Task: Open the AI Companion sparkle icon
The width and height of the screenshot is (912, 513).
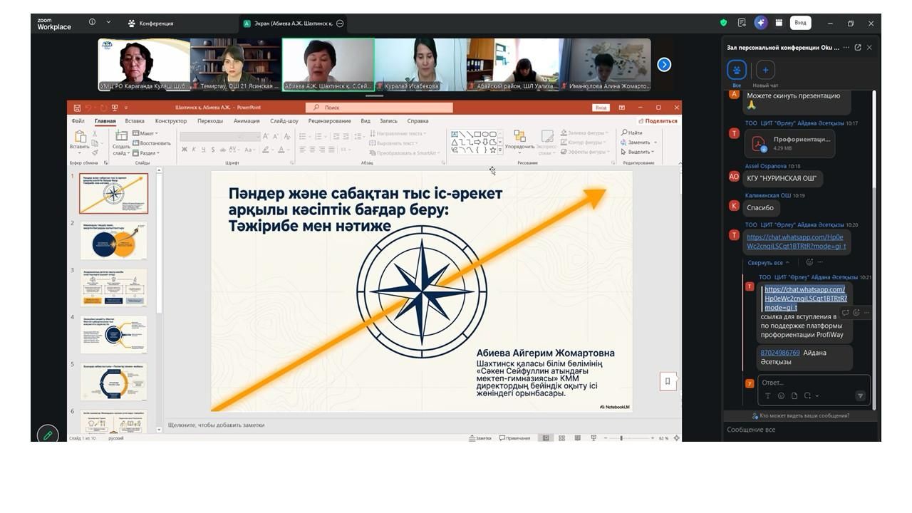Action: point(761,23)
